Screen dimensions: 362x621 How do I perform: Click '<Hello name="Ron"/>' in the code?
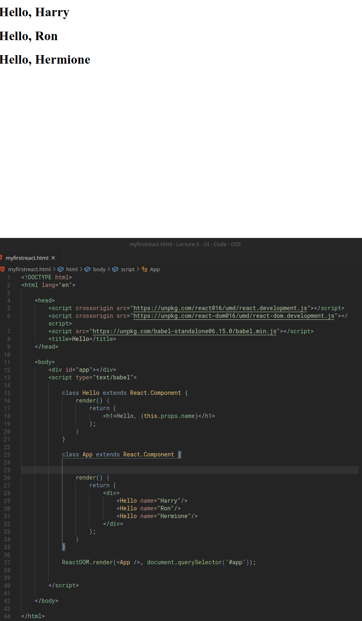pos(149,508)
